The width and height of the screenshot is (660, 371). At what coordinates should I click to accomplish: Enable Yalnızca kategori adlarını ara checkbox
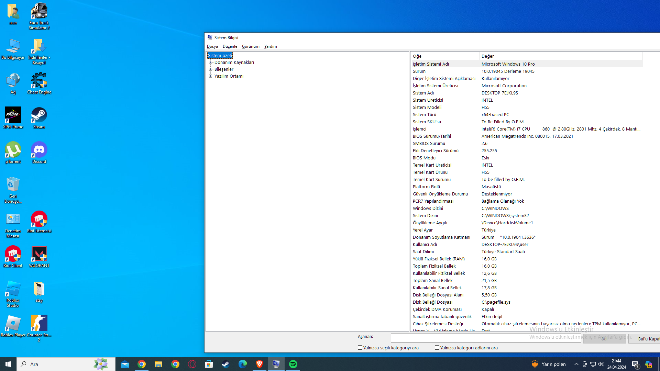coord(437,348)
